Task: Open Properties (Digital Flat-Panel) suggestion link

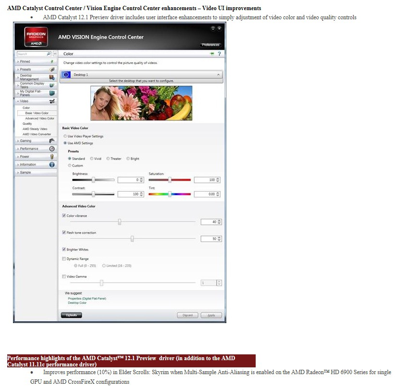Action: (x=87, y=299)
